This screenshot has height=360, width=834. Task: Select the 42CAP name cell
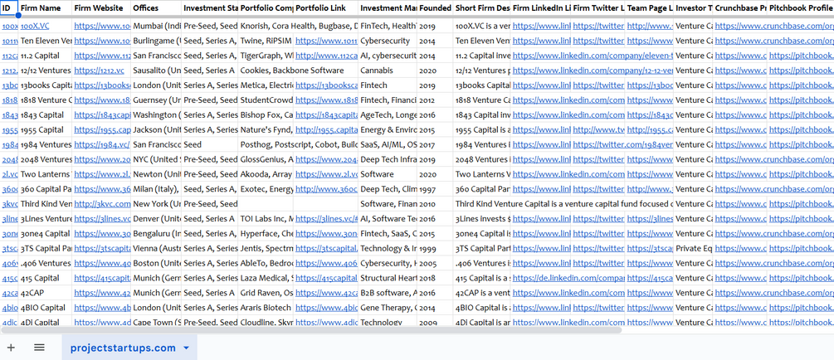[46, 293]
